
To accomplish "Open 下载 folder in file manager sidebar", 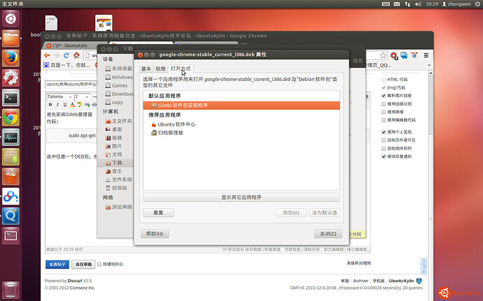I will coord(115,163).
